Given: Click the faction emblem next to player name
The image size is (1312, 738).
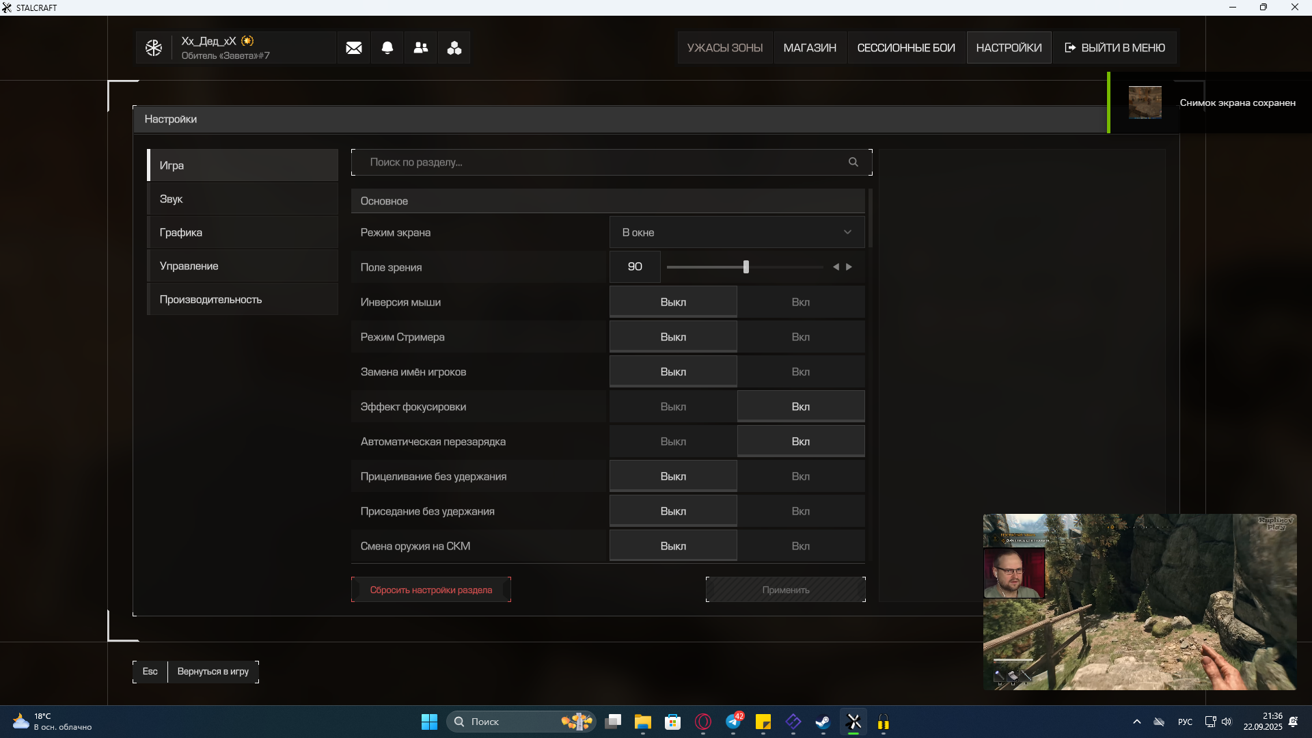Looking at the screenshot, I should [154, 48].
